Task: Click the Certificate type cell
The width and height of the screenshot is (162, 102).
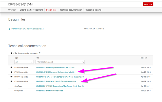Action: tap(18, 86)
